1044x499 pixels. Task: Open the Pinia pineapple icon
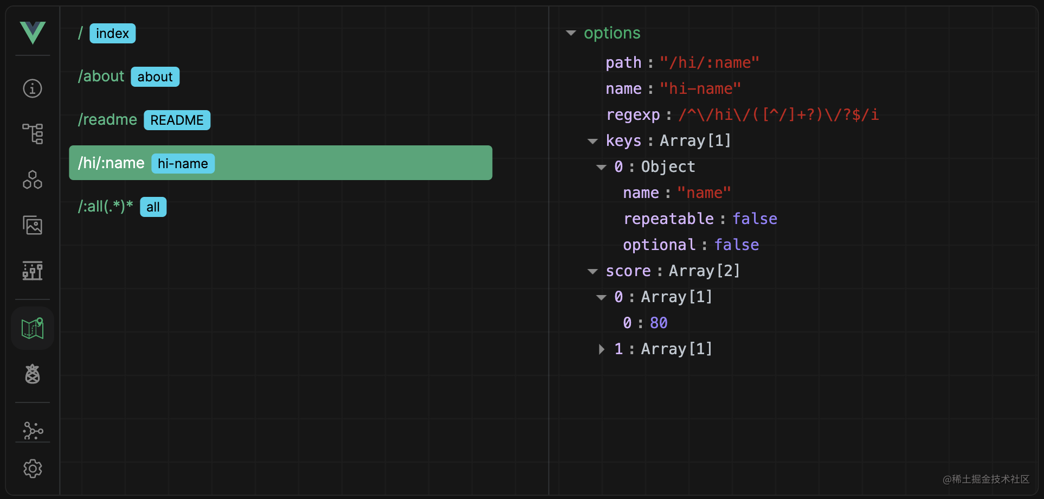tap(33, 374)
